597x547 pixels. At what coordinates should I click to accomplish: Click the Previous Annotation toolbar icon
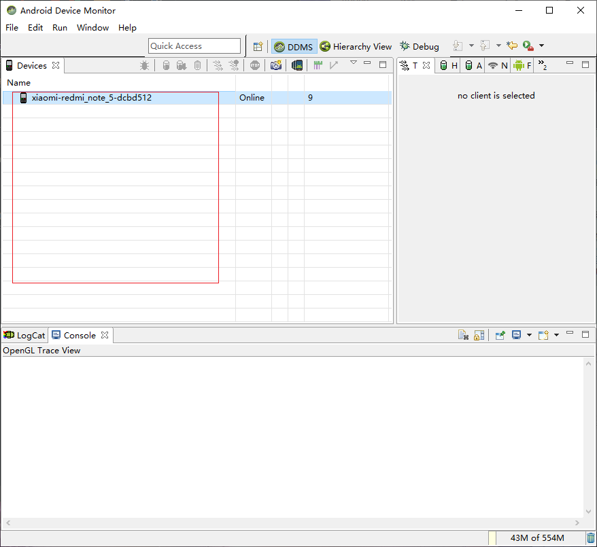click(485, 46)
